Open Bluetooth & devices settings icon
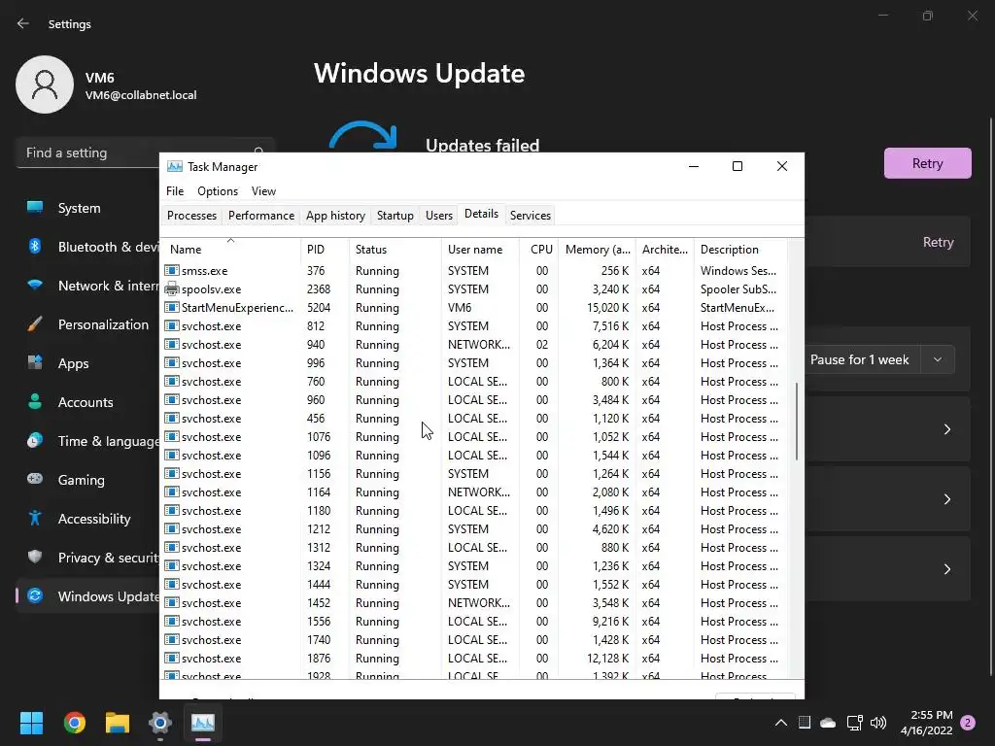The height and width of the screenshot is (746, 995). pyautogui.click(x=35, y=246)
